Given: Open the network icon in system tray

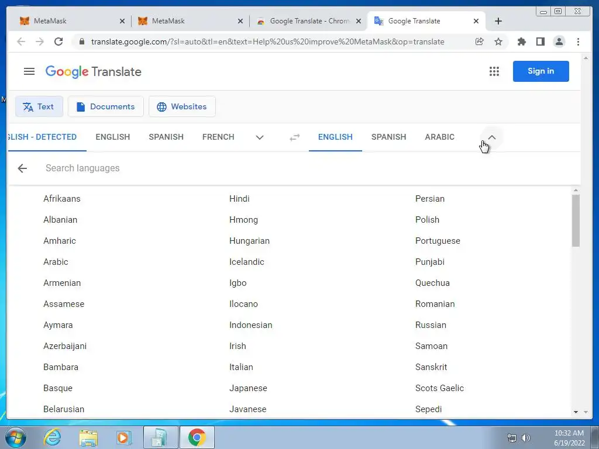Looking at the screenshot, I should (x=511, y=438).
